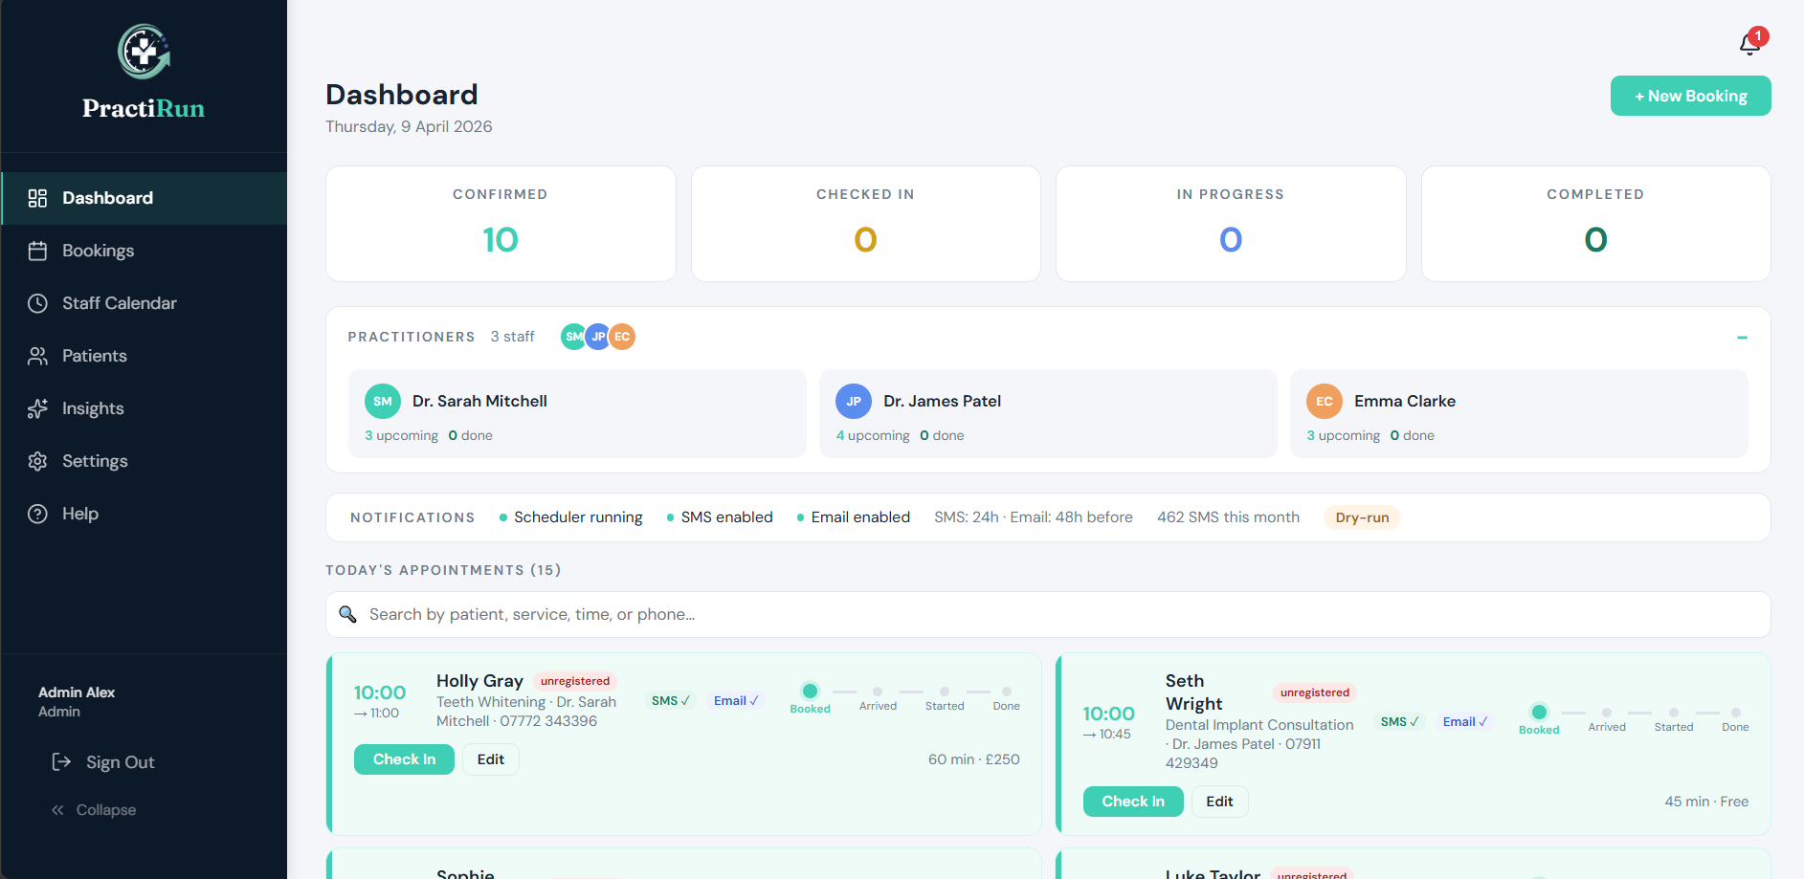Click the Dry-run badge
The height and width of the screenshot is (879, 1804).
click(1362, 517)
